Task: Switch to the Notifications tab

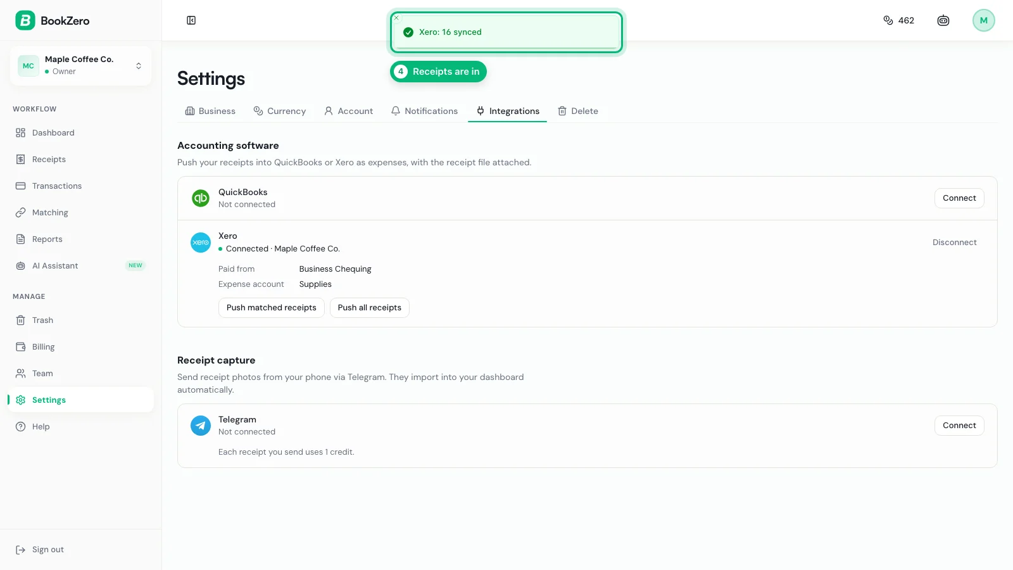Action: (x=425, y=111)
